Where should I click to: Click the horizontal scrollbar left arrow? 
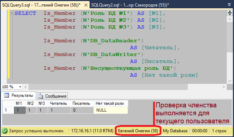(26, 87)
